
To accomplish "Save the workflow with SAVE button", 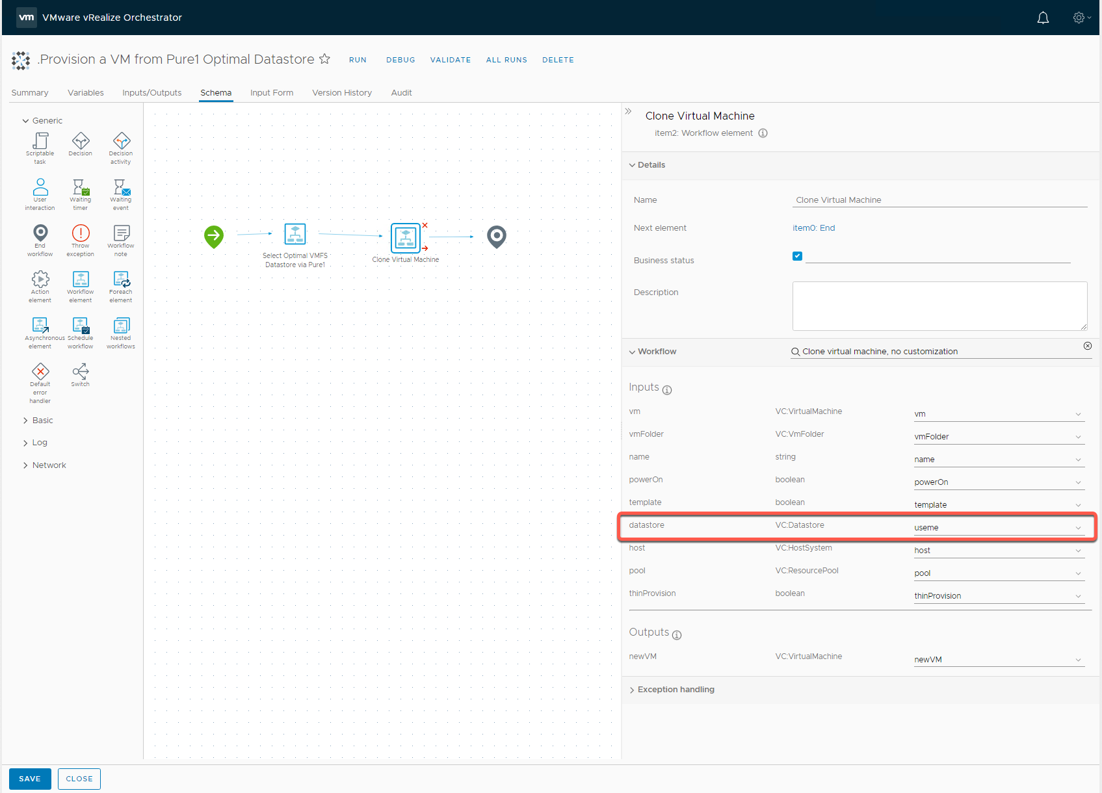I will (x=30, y=779).
